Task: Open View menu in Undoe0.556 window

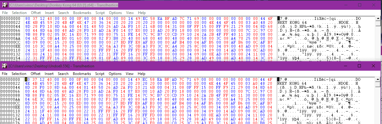Action: (130, 74)
